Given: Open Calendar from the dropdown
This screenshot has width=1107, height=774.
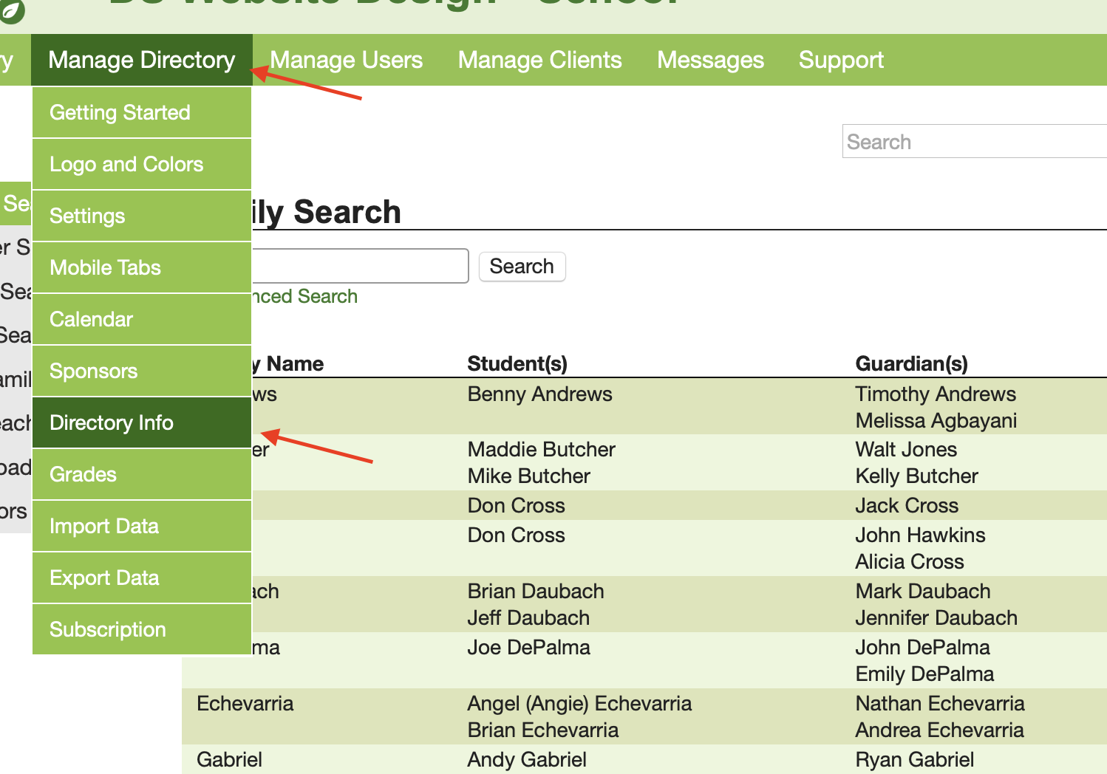Looking at the screenshot, I should click(x=91, y=319).
